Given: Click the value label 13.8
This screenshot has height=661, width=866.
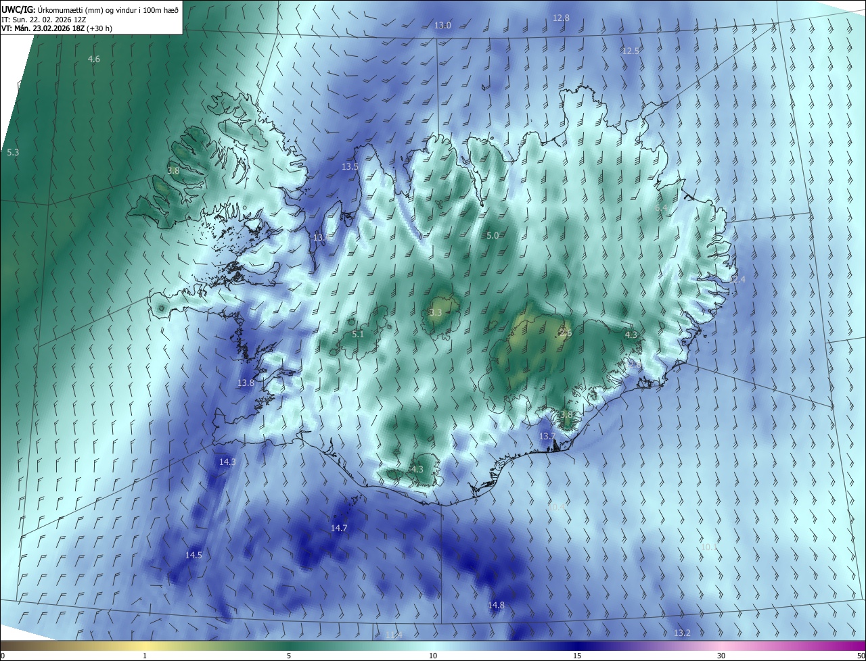Looking at the screenshot, I should click(246, 383).
